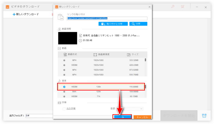This screenshot has height=124, width=214.
Task: Click the video list scrollbar
Action: pos(145,60)
